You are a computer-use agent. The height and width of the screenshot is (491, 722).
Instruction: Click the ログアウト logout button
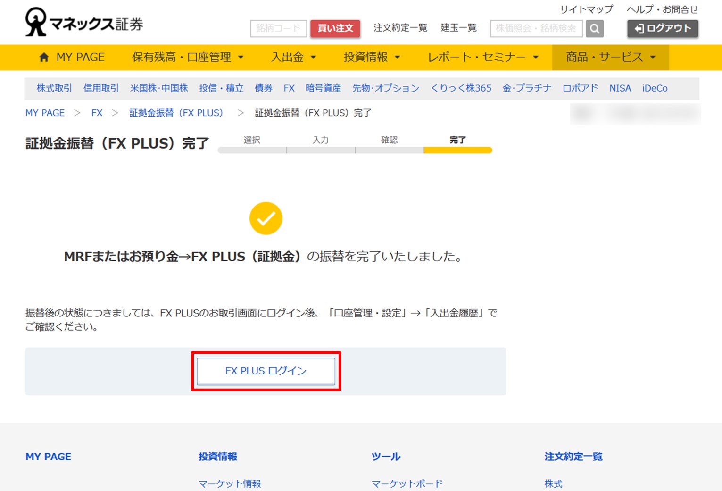[663, 28]
